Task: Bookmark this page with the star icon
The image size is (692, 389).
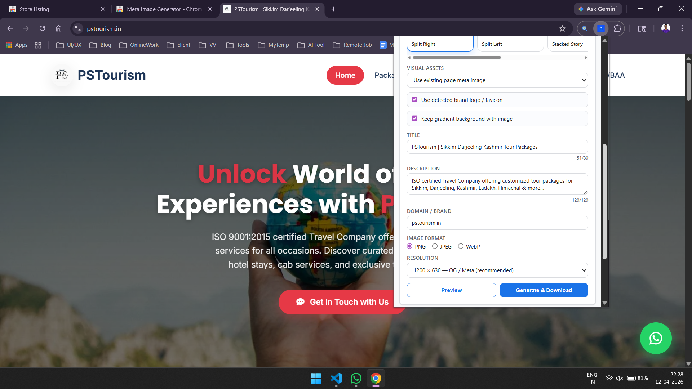Action: pyautogui.click(x=562, y=28)
